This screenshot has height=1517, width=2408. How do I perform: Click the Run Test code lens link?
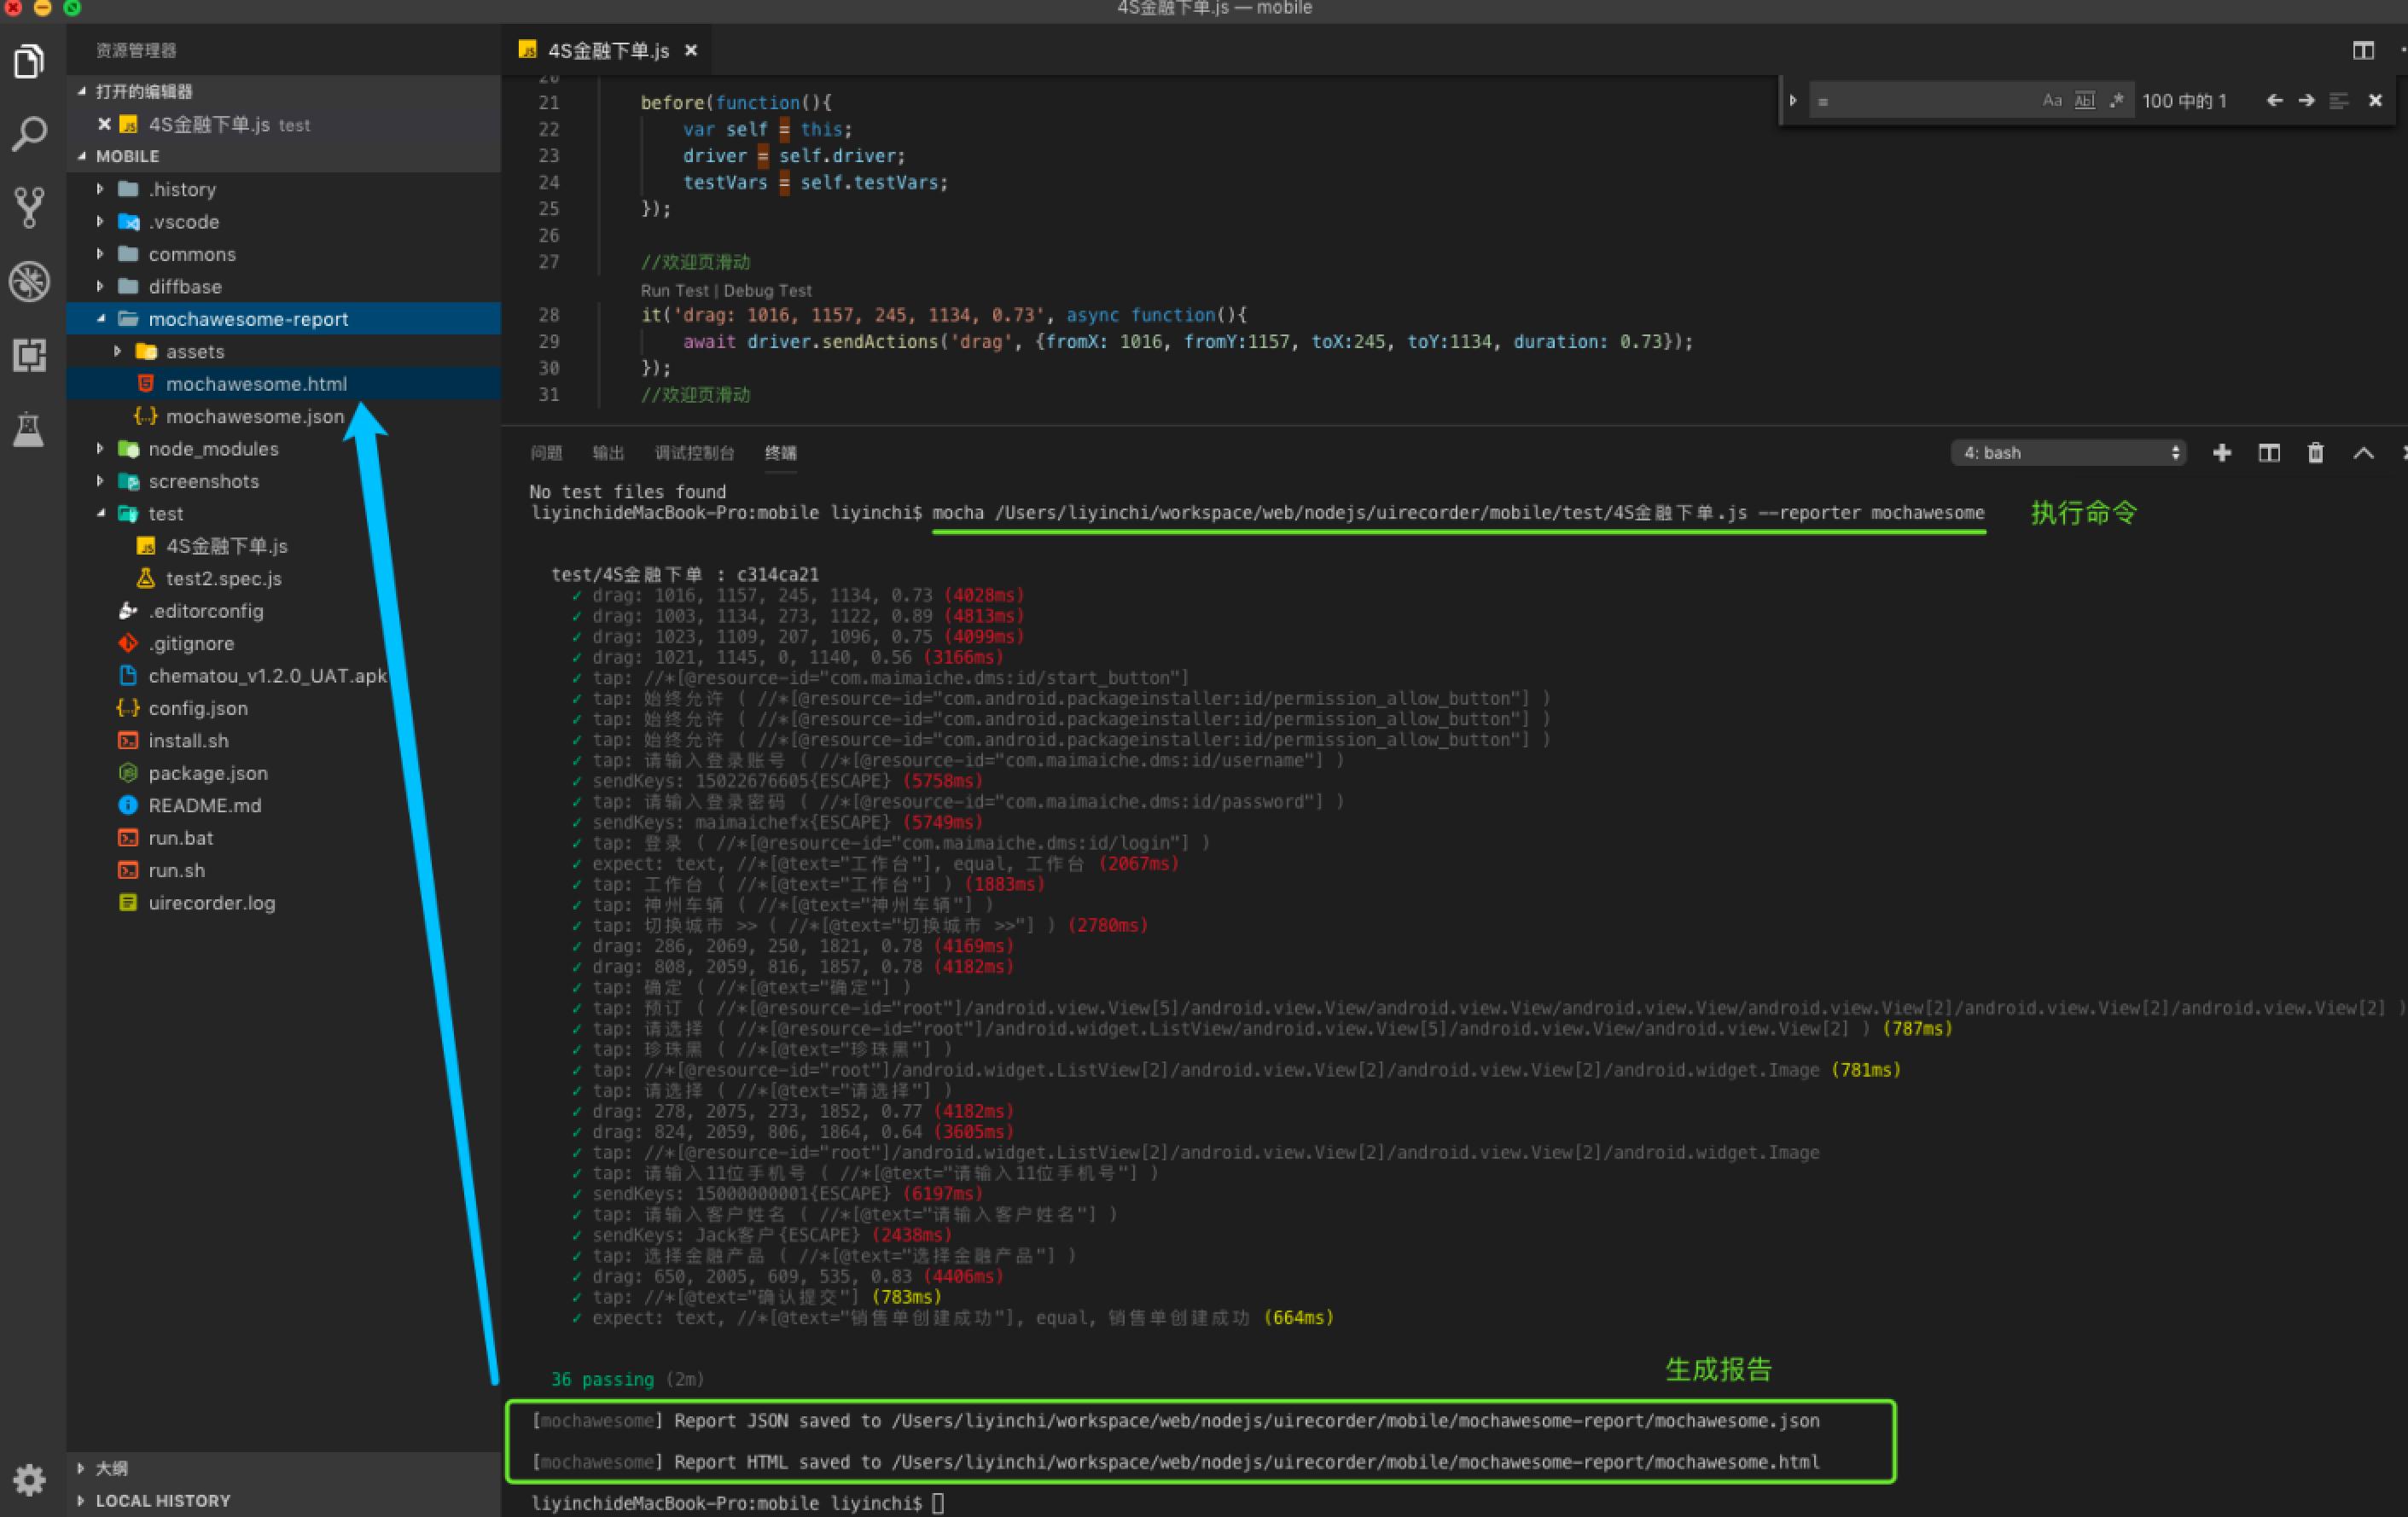point(674,291)
